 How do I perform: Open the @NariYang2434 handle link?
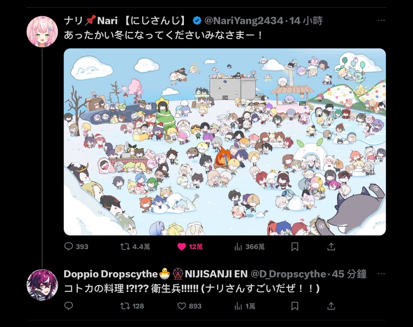[x=244, y=21]
